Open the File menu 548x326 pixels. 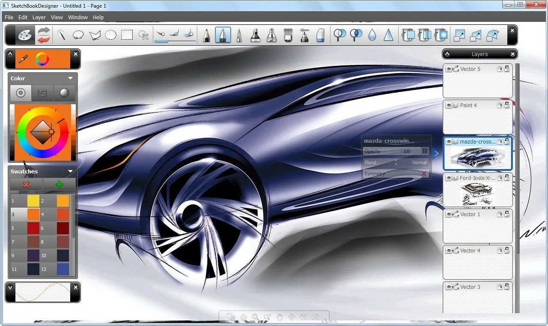pyautogui.click(x=9, y=17)
